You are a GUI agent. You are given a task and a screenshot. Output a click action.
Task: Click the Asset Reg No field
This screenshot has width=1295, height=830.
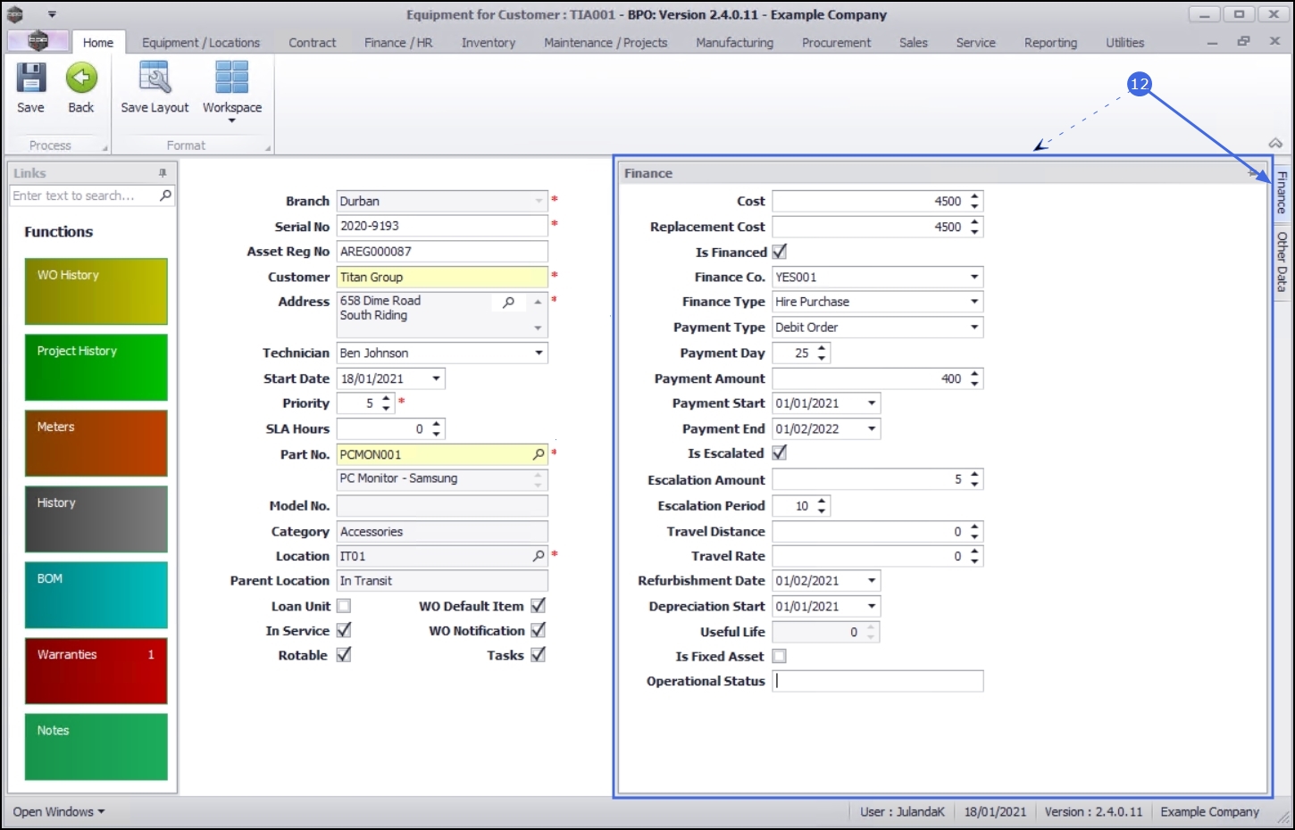click(x=442, y=252)
